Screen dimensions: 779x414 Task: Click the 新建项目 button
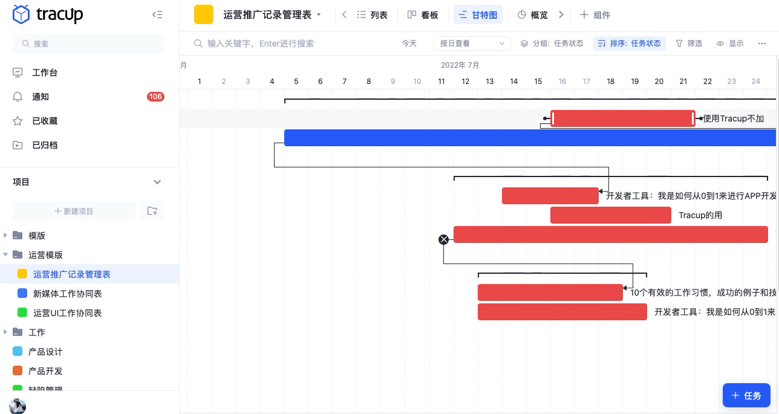pos(74,211)
